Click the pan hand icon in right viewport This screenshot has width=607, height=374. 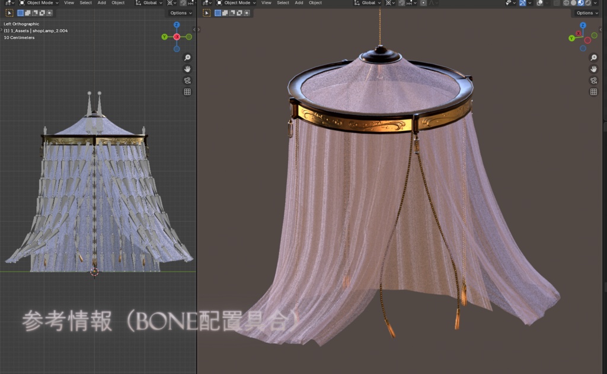[x=593, y=69]
